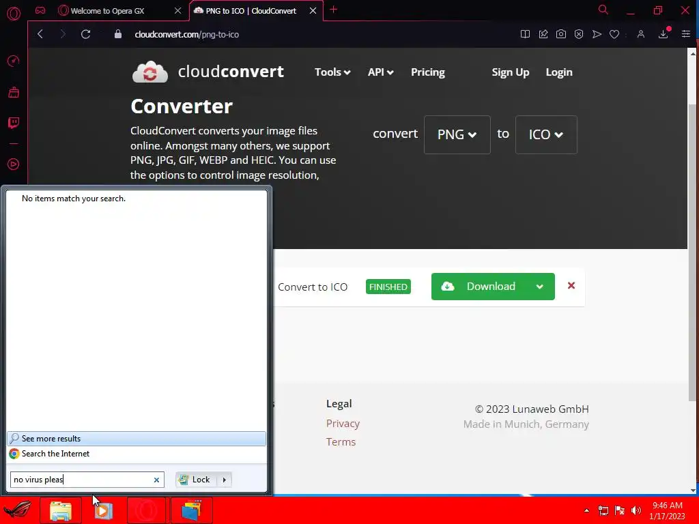Click the tab search magnifier icon

click(603, 10)
